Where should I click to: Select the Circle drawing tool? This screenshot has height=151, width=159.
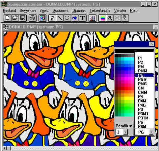coord(67,18)
